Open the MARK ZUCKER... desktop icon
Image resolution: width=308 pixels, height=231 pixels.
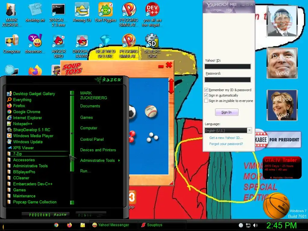pos(11,14)
